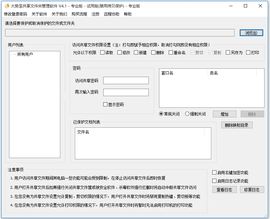Enable 启用右键加密功能 checkbox
Viewport: 270px width, 219px height.
(x=215, y=173)
